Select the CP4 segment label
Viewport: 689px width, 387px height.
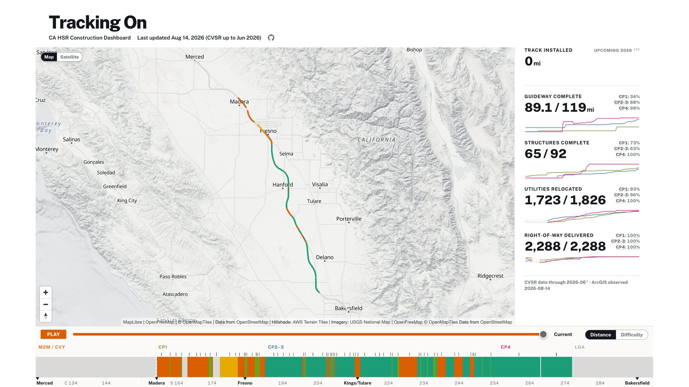click(505, 347)
